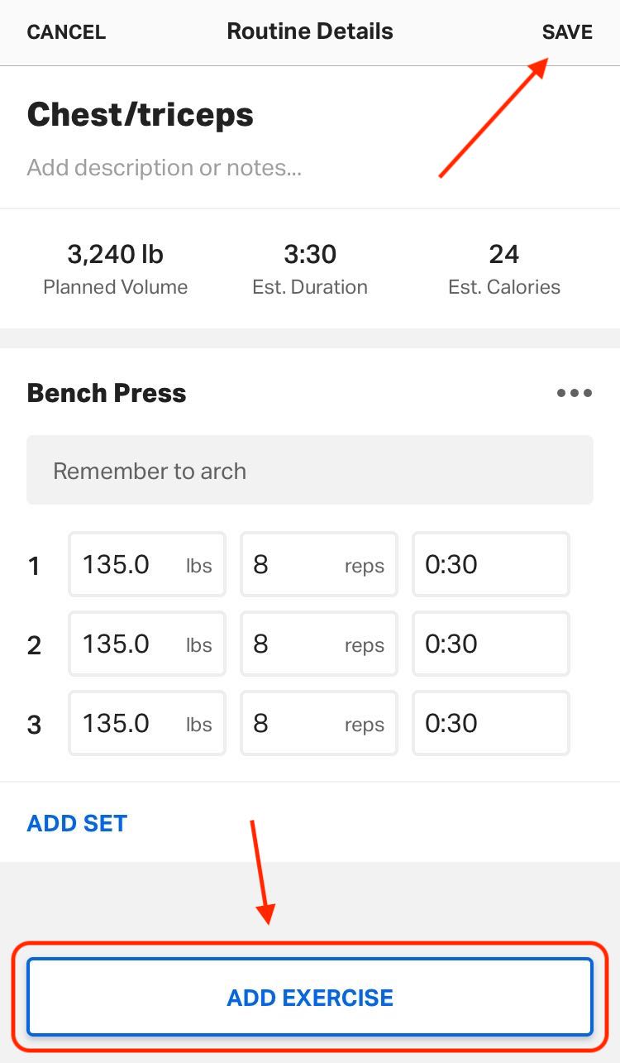Select the Bench Press exercise name

[x=106, y=393]
